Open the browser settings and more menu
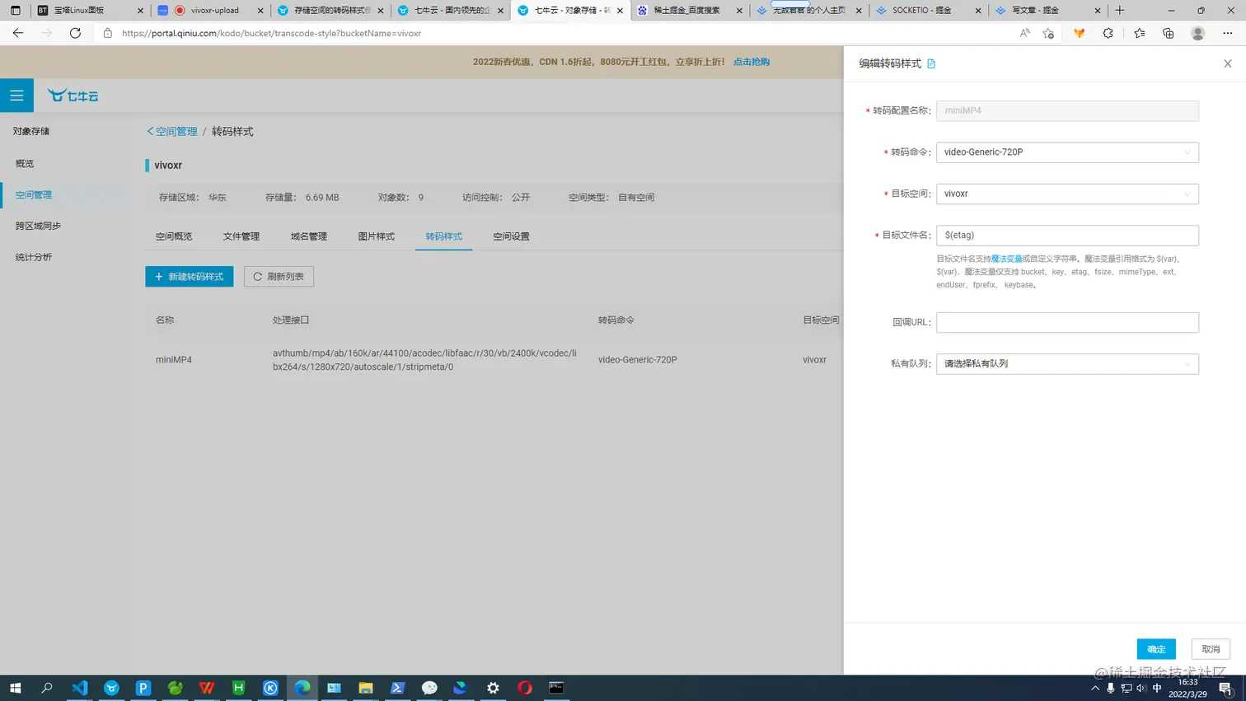 [1228, 33]
